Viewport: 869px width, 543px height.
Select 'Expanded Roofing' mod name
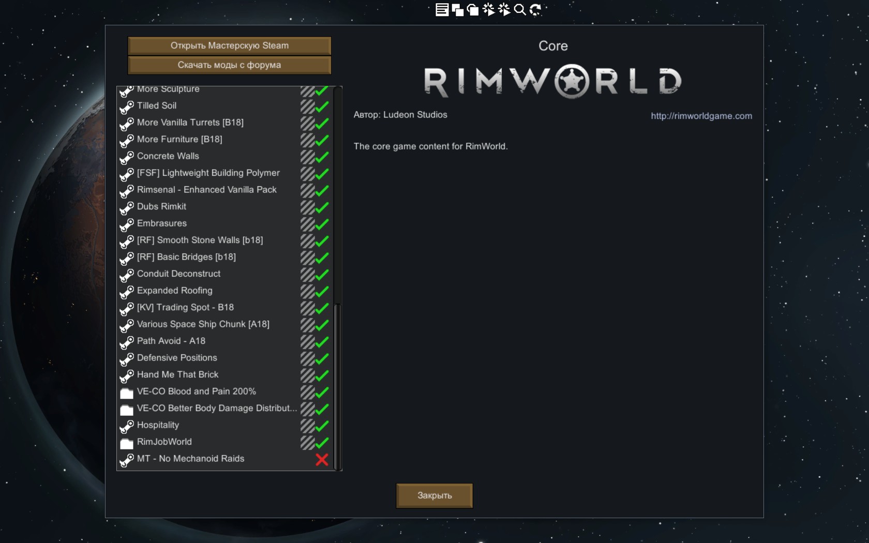tap(174, 291)
